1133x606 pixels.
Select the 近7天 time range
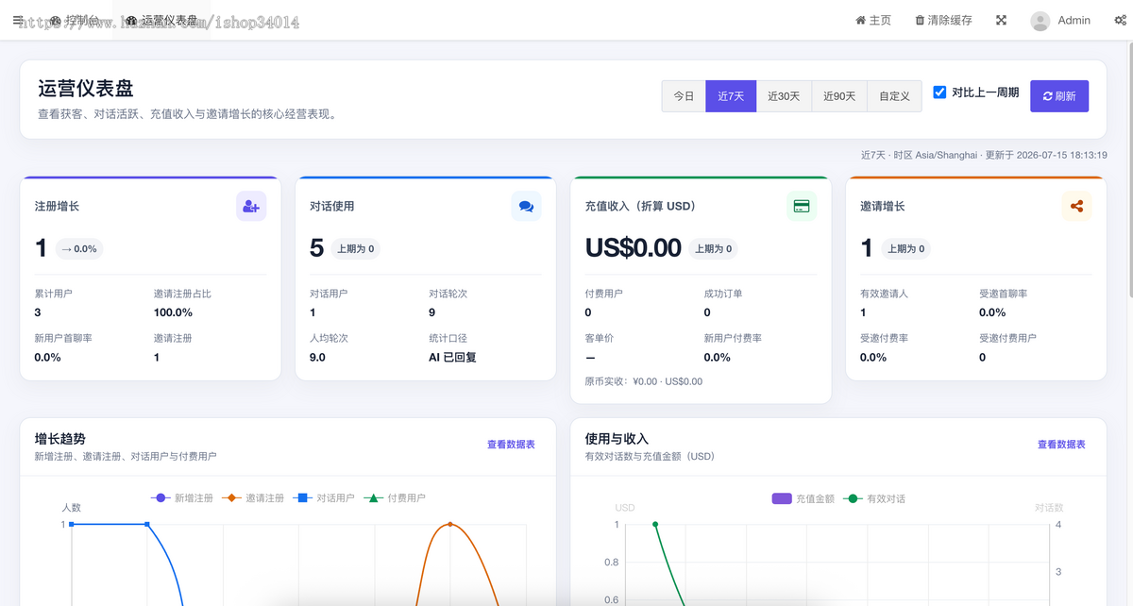(731, 96)
